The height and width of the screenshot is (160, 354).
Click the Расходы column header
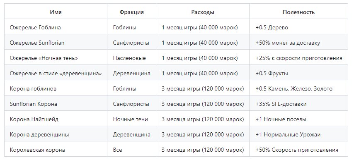[x=203, y=12]
